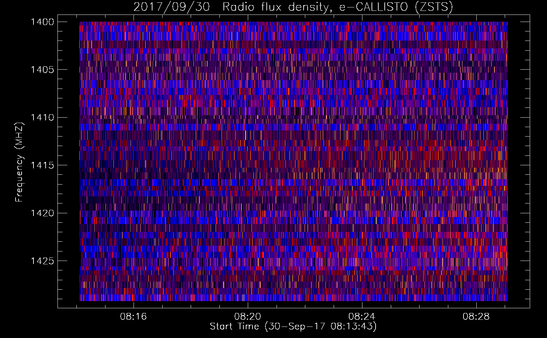Click the 08:20 time tick label
547x338 pixels.
pos(248,317)
